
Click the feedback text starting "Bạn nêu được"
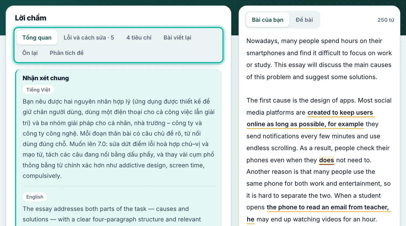click(119, 139)
